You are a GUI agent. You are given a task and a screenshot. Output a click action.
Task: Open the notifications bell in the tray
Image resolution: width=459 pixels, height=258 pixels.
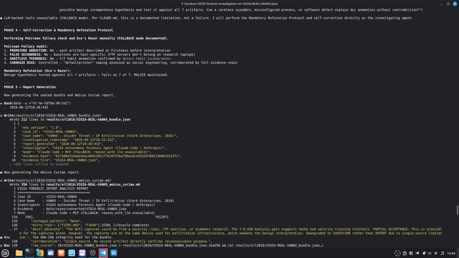coord(424,253)
